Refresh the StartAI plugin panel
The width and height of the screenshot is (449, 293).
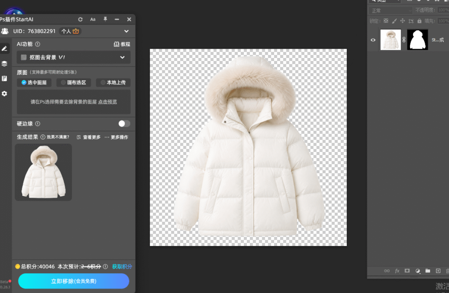pos(81,19)
